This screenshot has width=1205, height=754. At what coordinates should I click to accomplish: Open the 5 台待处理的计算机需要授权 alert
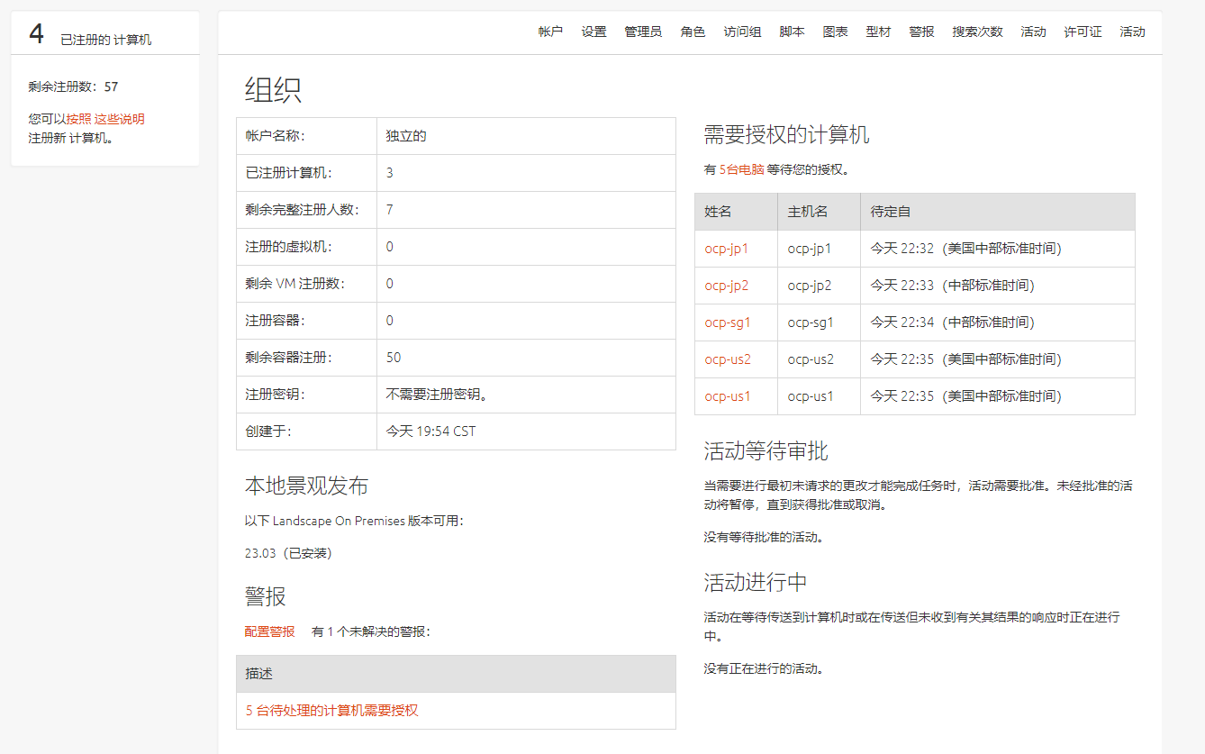pyautogui.click(x=332, y=711)
